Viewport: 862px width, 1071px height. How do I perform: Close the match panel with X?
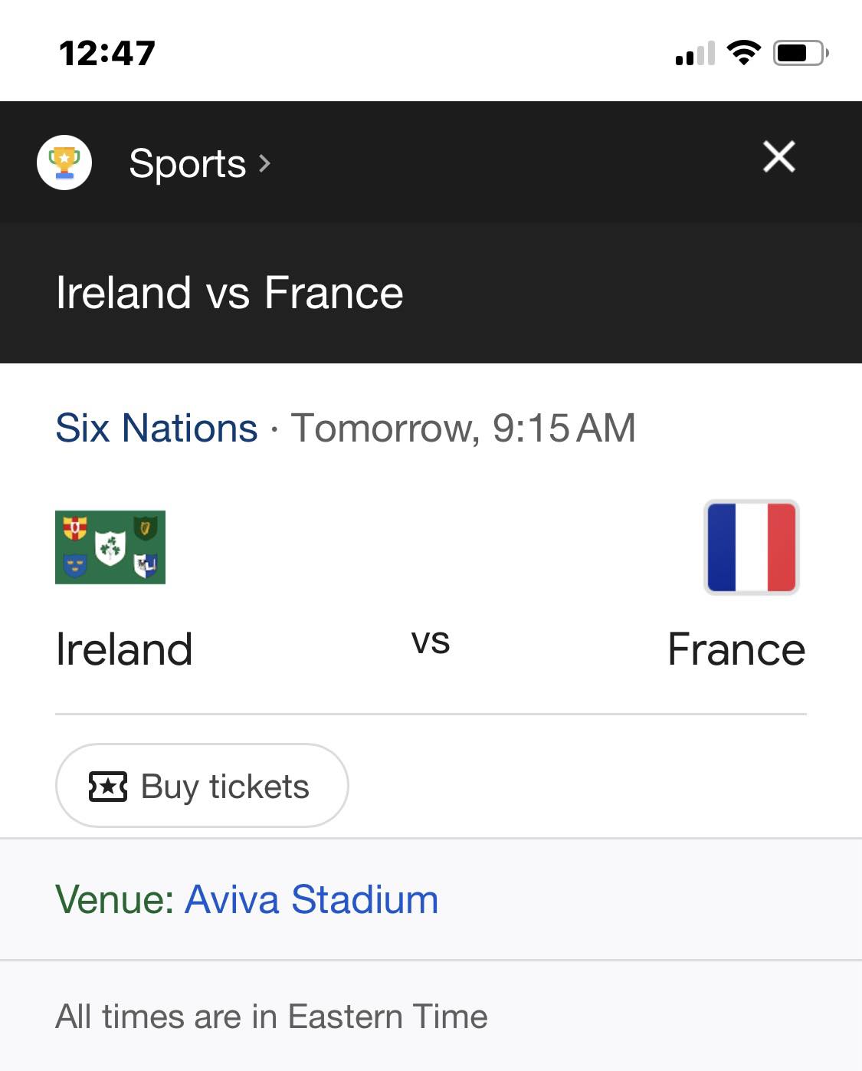(779, 157)
